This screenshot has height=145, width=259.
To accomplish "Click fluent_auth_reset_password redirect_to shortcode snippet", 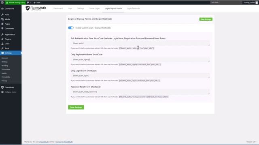I will click(144, 97).
